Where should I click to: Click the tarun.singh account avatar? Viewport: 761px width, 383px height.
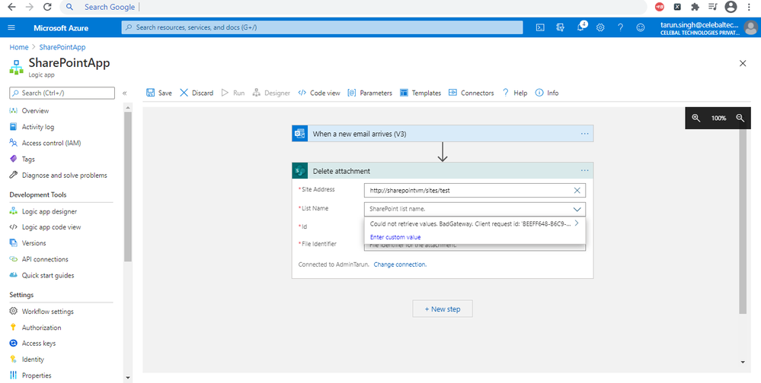pos(750,28)
